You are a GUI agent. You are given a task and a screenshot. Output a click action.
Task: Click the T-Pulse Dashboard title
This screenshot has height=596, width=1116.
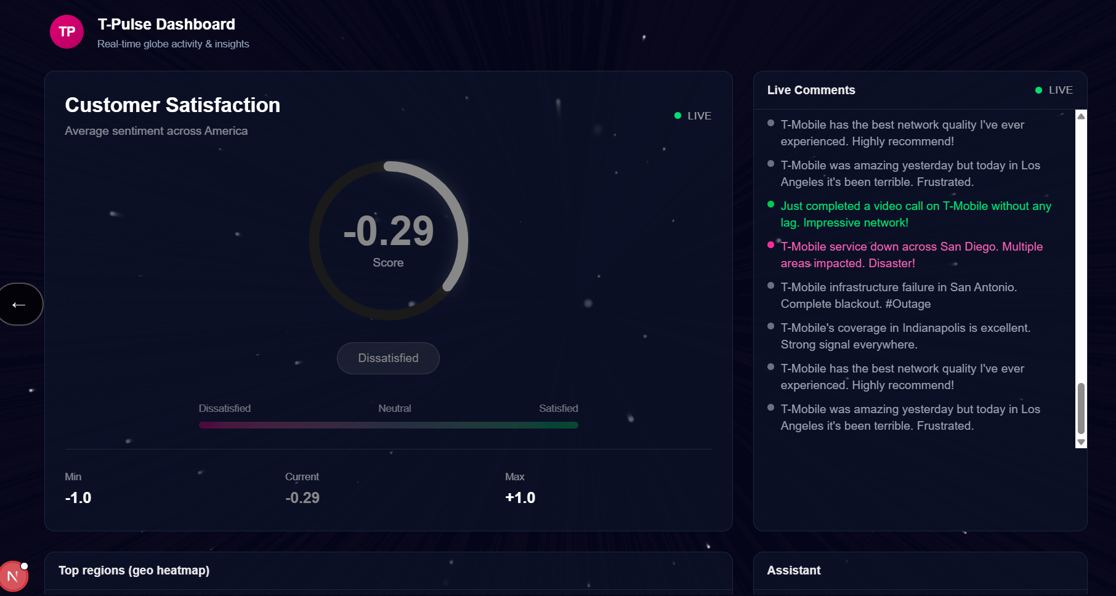click(x=166, y=24)
